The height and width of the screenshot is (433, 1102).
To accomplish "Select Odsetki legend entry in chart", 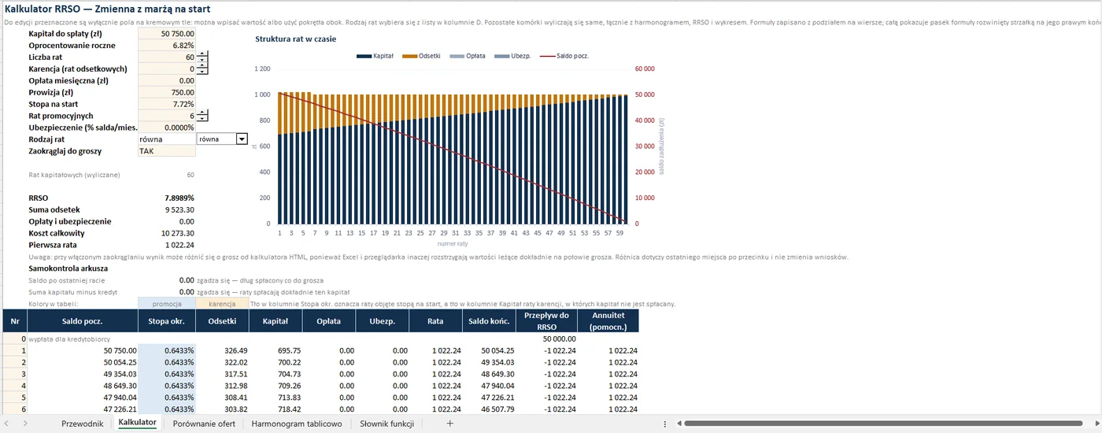I will click(421, 56).
